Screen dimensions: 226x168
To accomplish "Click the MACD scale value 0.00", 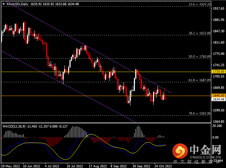I will coord(215,137).
